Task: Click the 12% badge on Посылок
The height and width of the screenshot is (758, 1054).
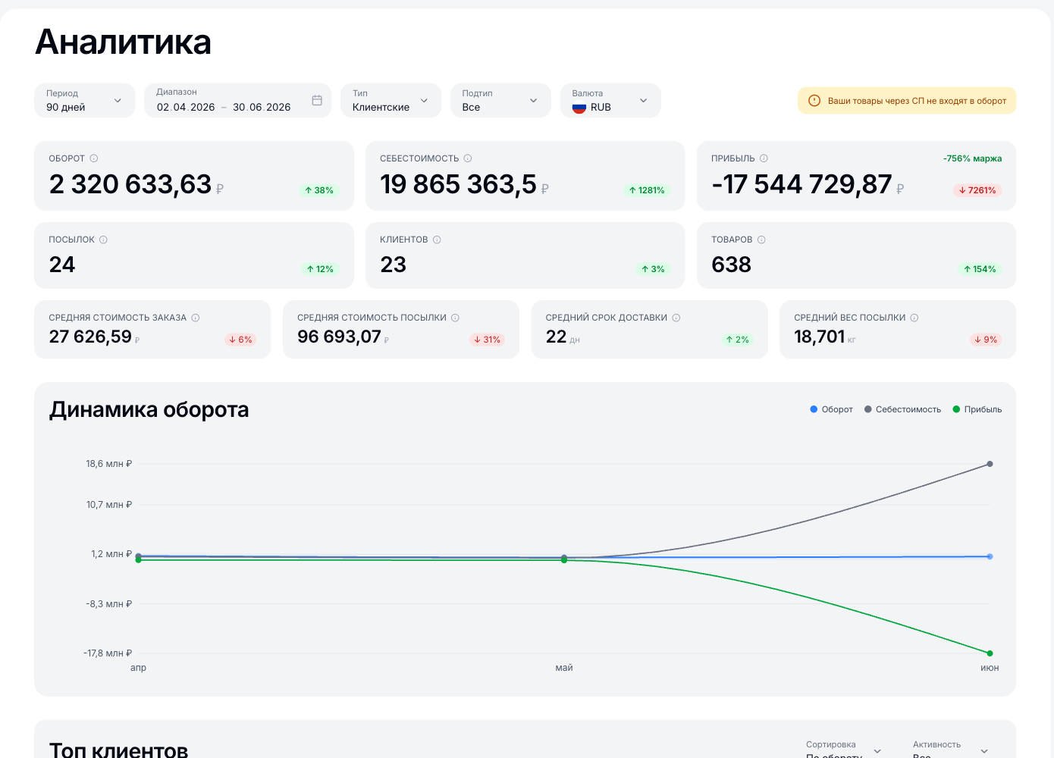Action: (x=320, y=269)
